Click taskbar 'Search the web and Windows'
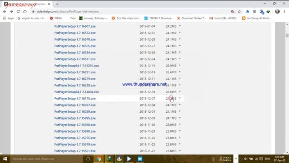Viewport: 289px width, 163px height. point(46,159)
